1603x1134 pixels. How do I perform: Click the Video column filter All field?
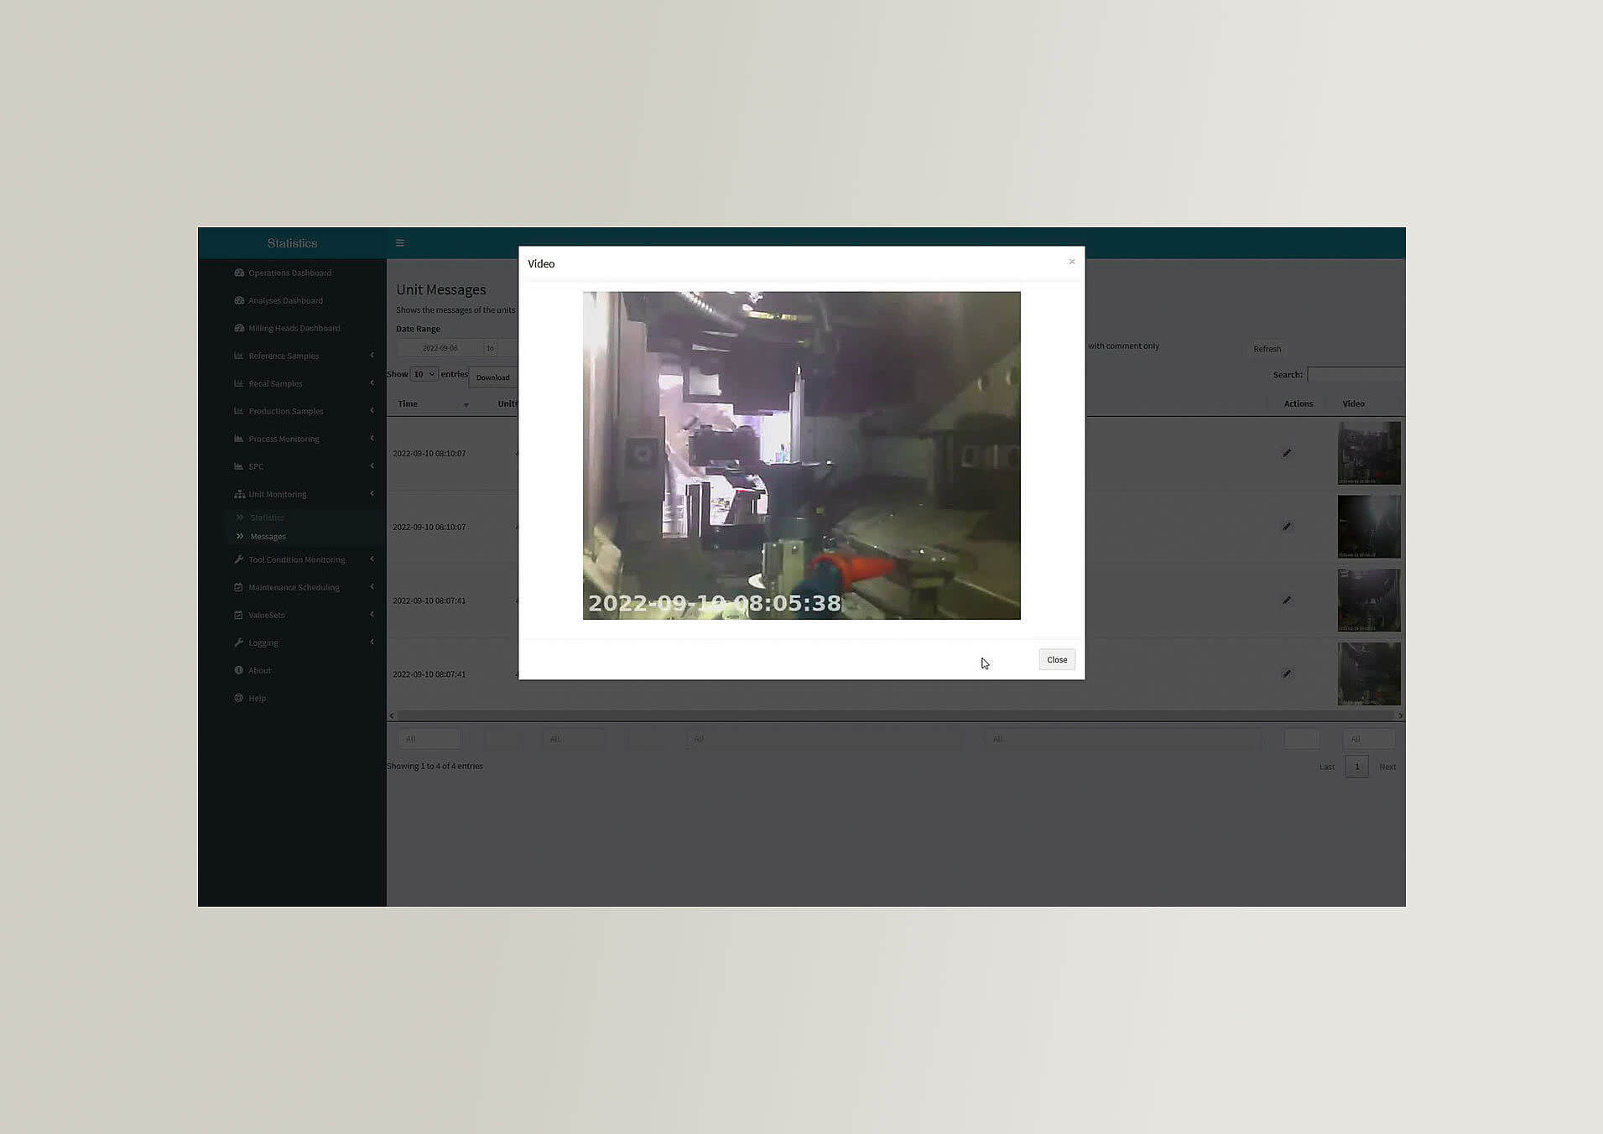click(1368, 739)
